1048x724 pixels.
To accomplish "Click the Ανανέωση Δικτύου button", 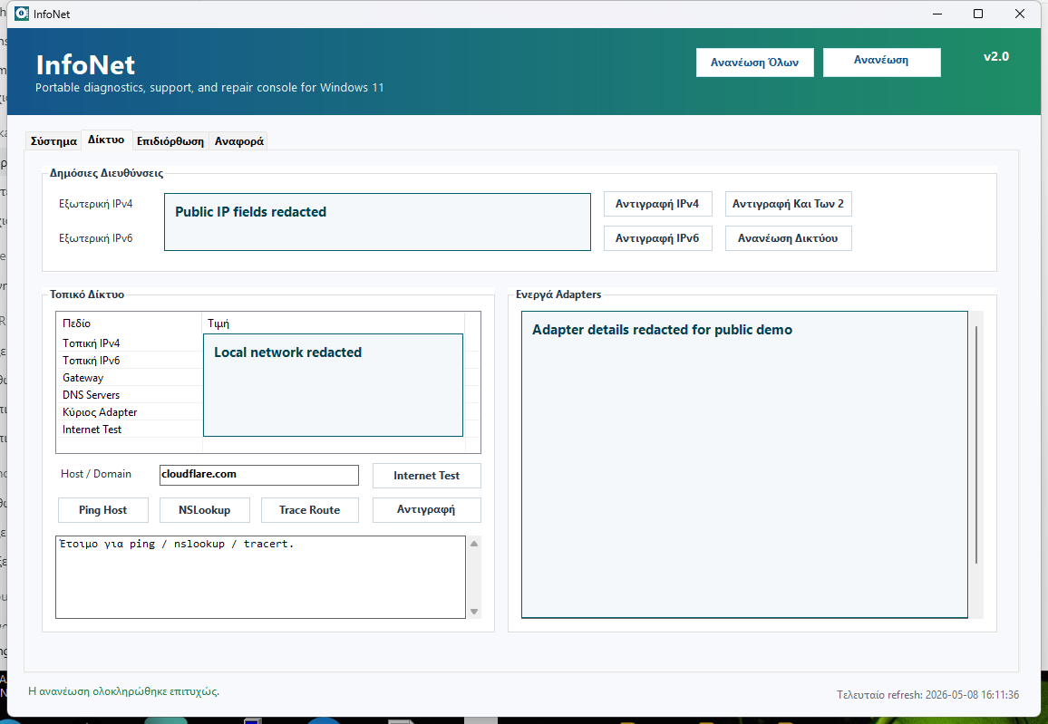I will (x=788, y=238).
